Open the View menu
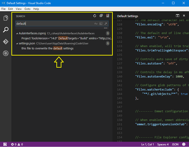This screenshot has height=147, width=189. pos(19,9)
